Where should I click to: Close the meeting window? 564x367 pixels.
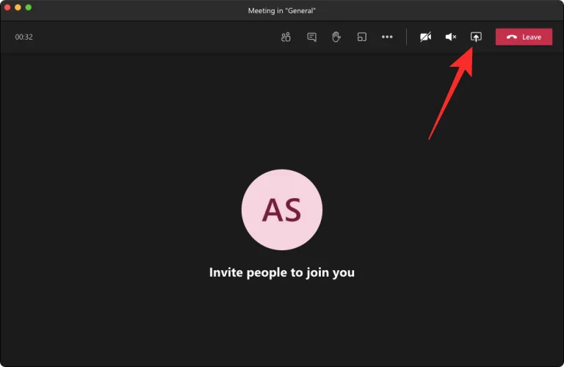[x=7, y=7]
